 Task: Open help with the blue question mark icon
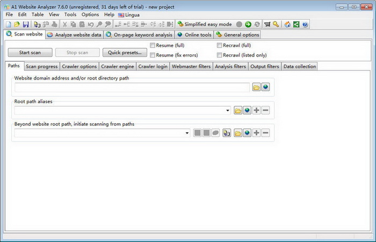tap(305, 24)
